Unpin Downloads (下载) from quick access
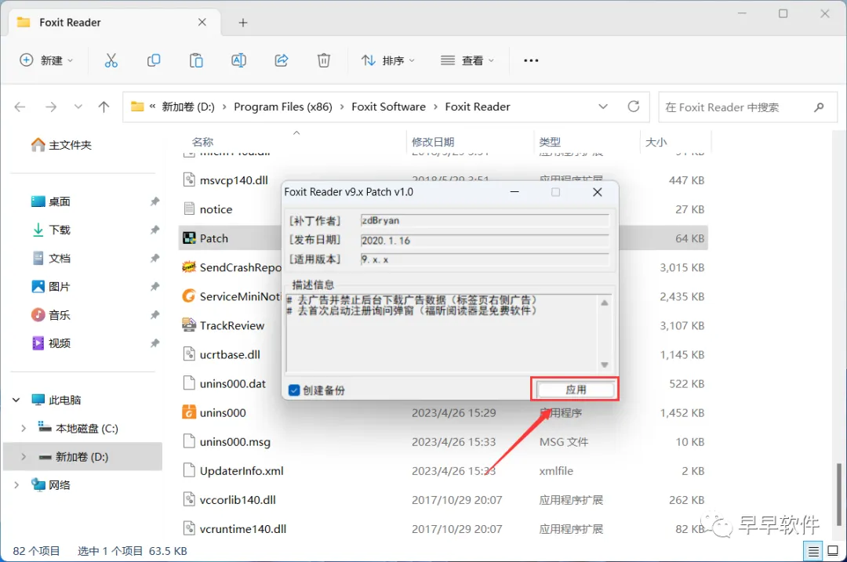Viewport: 847px width, 562px height. (x=154, y=230)
